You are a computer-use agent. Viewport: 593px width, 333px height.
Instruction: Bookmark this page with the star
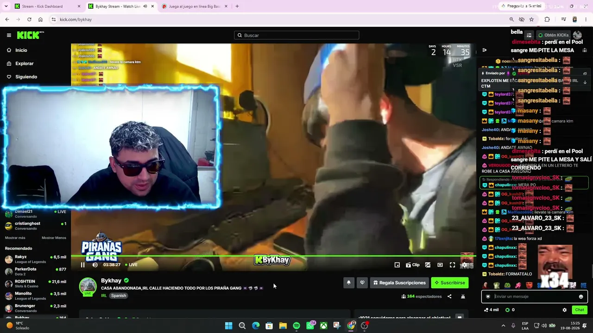pos(531,19)
